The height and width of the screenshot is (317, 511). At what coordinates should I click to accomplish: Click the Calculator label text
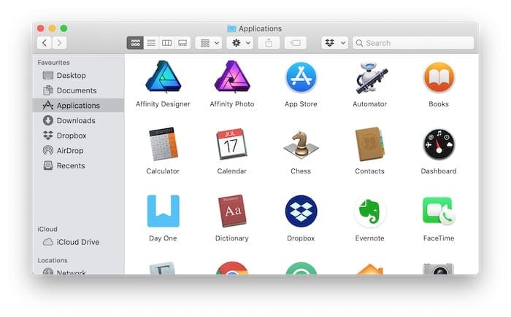point(163,171)
